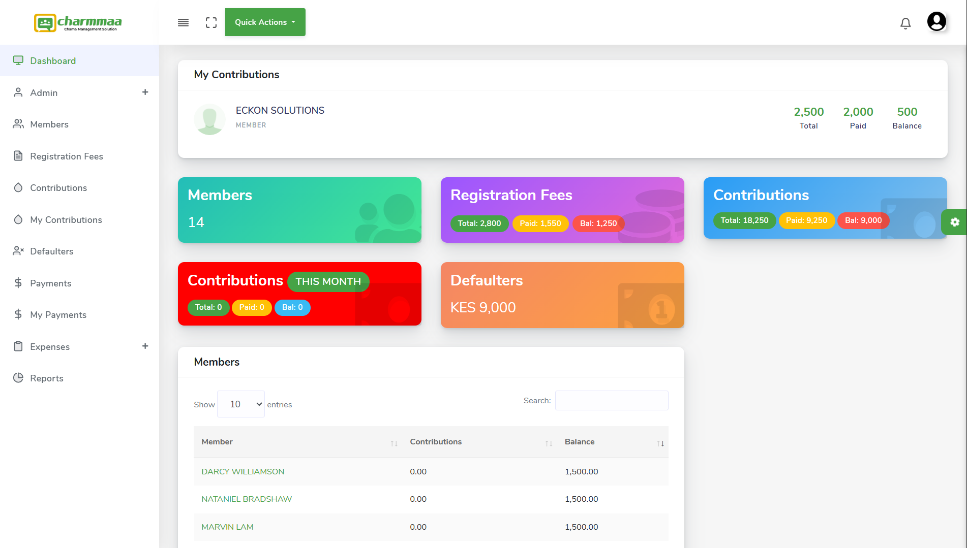Expand the Admin sidebar section

145,92
